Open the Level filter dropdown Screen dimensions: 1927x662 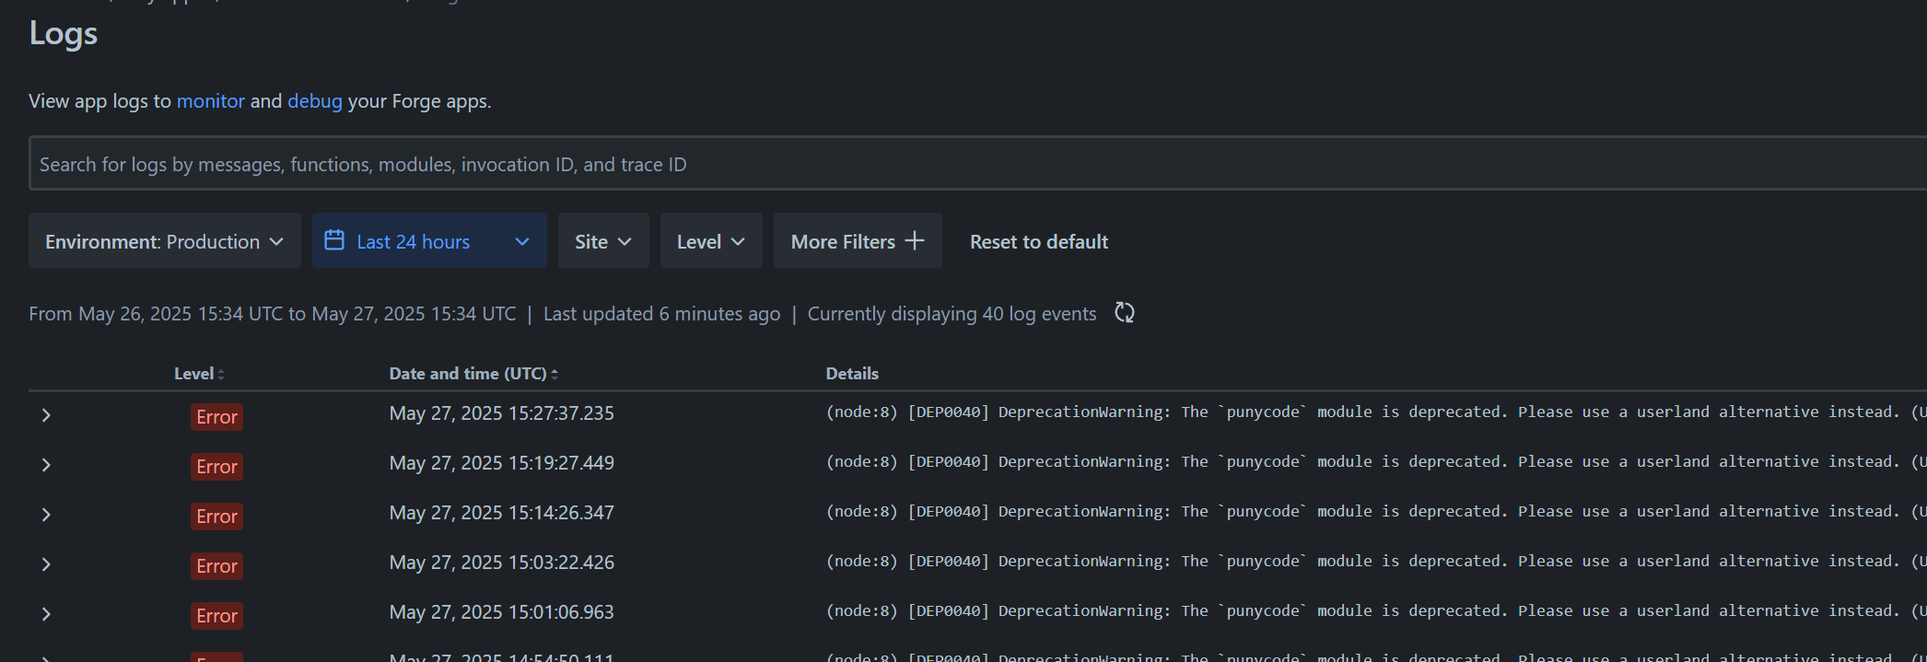click(x=710, y=241)
